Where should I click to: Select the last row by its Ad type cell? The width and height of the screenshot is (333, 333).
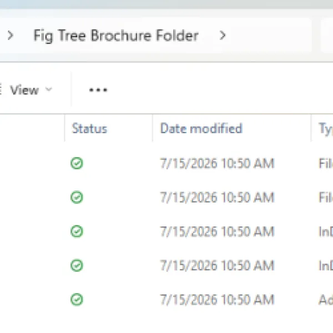(326, 300)
